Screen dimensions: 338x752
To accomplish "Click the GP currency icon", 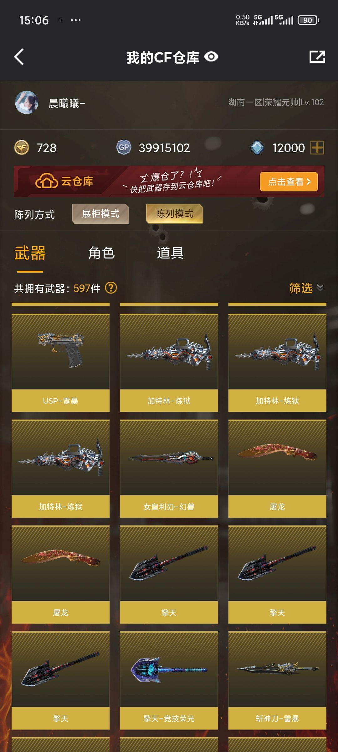I will [124, 147].
